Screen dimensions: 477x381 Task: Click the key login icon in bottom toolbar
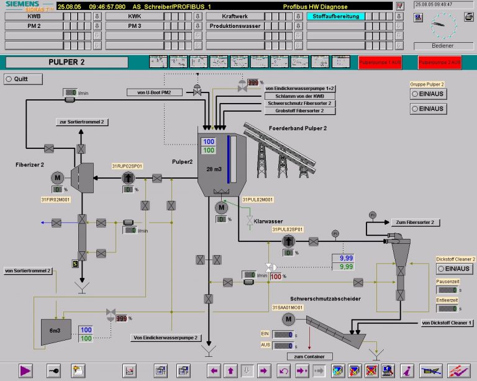53,370
